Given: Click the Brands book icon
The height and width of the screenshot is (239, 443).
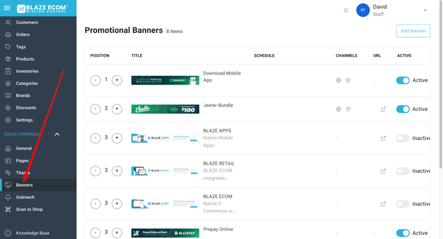Looking at the screenshot, I should click(x=8, y=95).
